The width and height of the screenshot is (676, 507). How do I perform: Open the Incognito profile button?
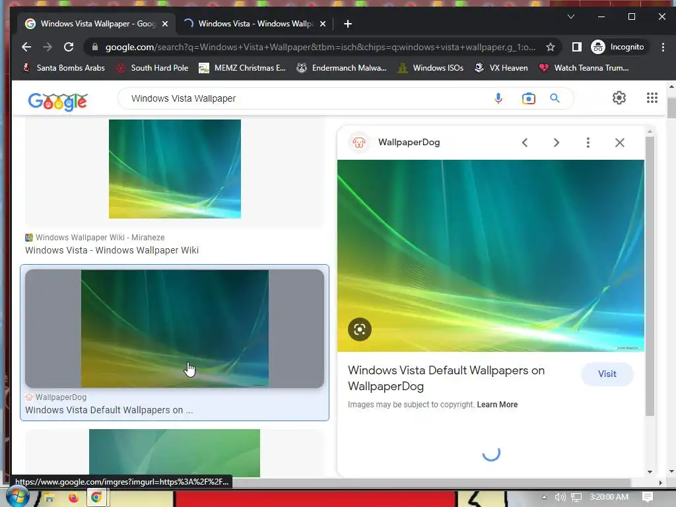pyautogui.click(x=617, y=47)
